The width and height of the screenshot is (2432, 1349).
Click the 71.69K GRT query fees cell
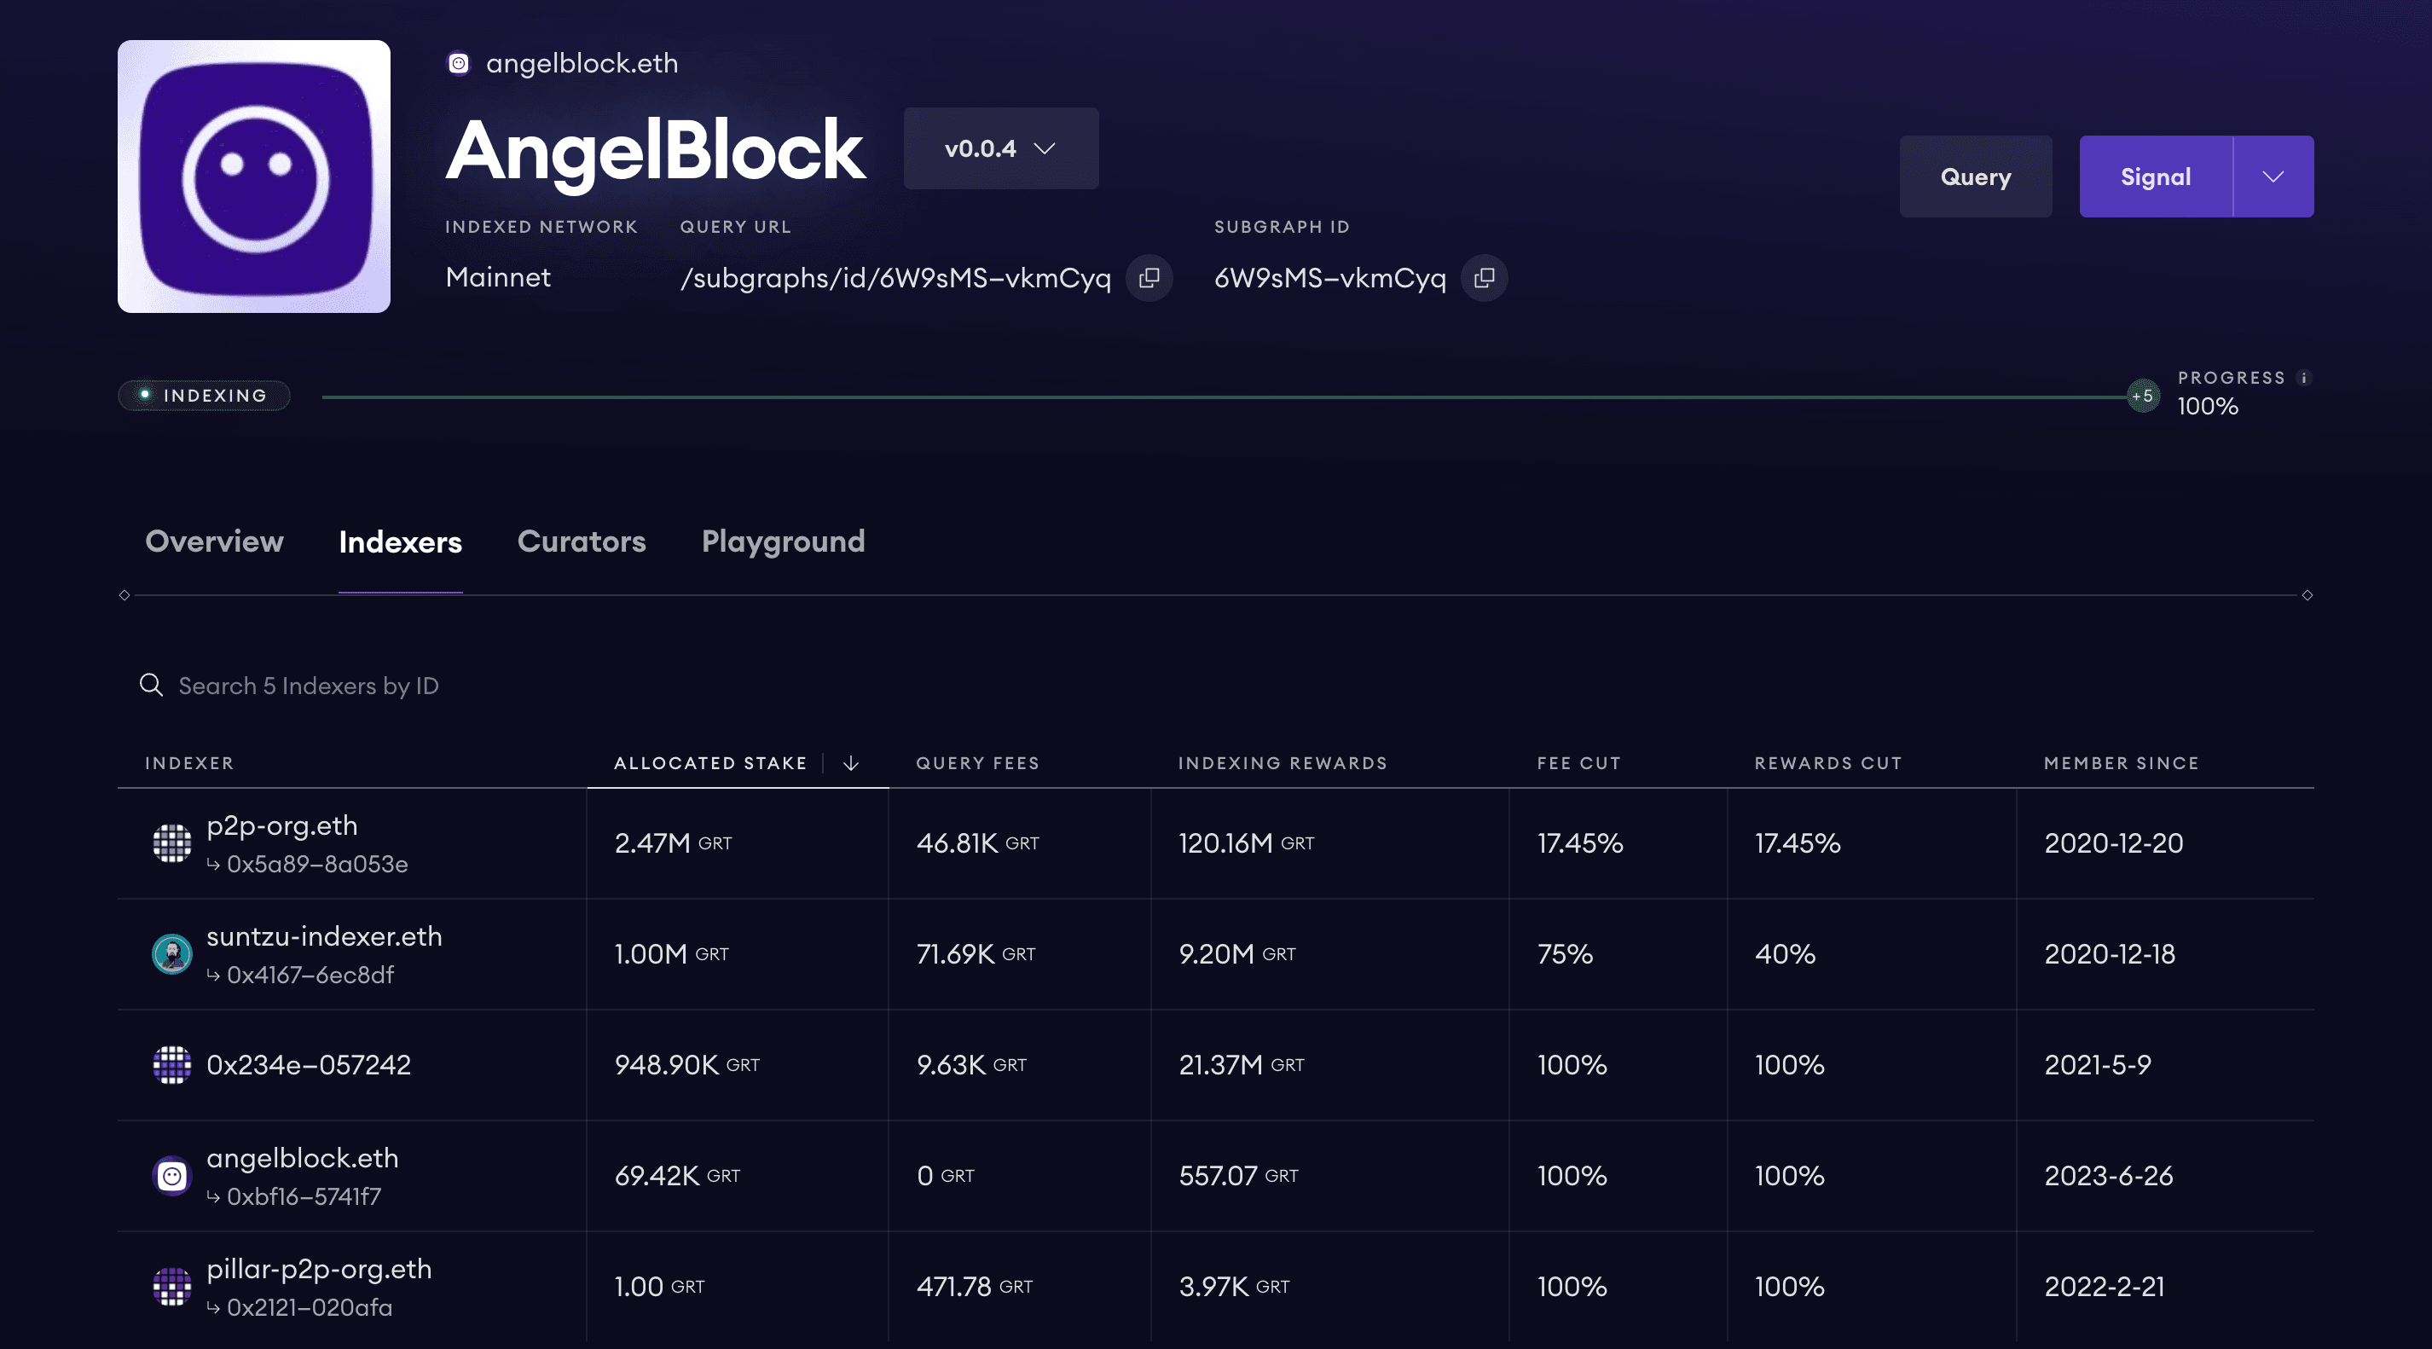pos(976,953)
